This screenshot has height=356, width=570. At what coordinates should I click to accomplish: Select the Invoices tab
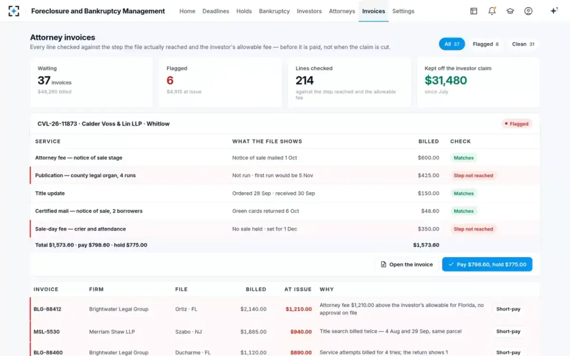tap(373, 11)
